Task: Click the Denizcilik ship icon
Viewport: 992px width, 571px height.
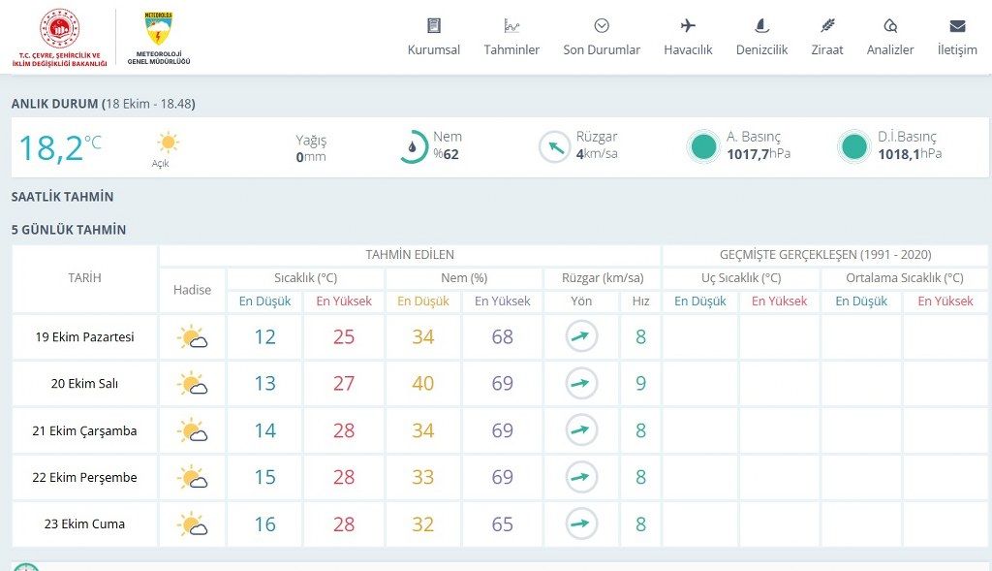Action: pyautogui.click(x=761, y=25)
